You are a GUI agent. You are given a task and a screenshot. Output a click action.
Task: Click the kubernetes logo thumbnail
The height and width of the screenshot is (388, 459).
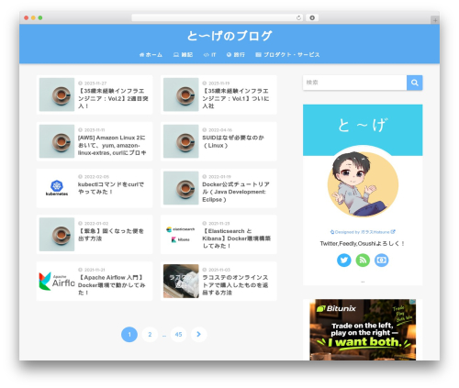tap(57, 188)
